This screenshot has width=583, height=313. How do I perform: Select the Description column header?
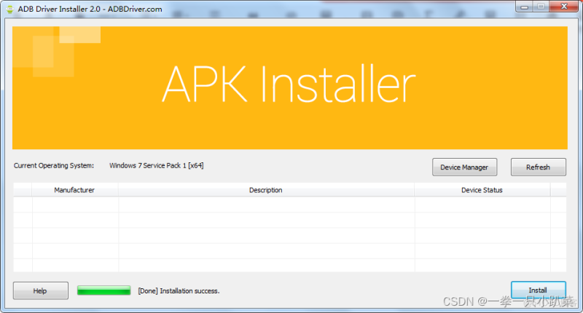pos(266,190)
